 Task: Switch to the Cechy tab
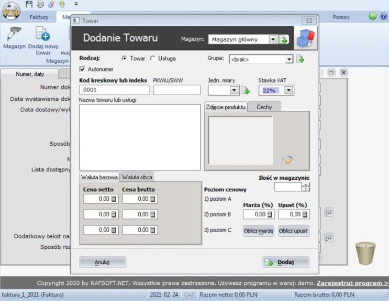[x=264, y=107]
